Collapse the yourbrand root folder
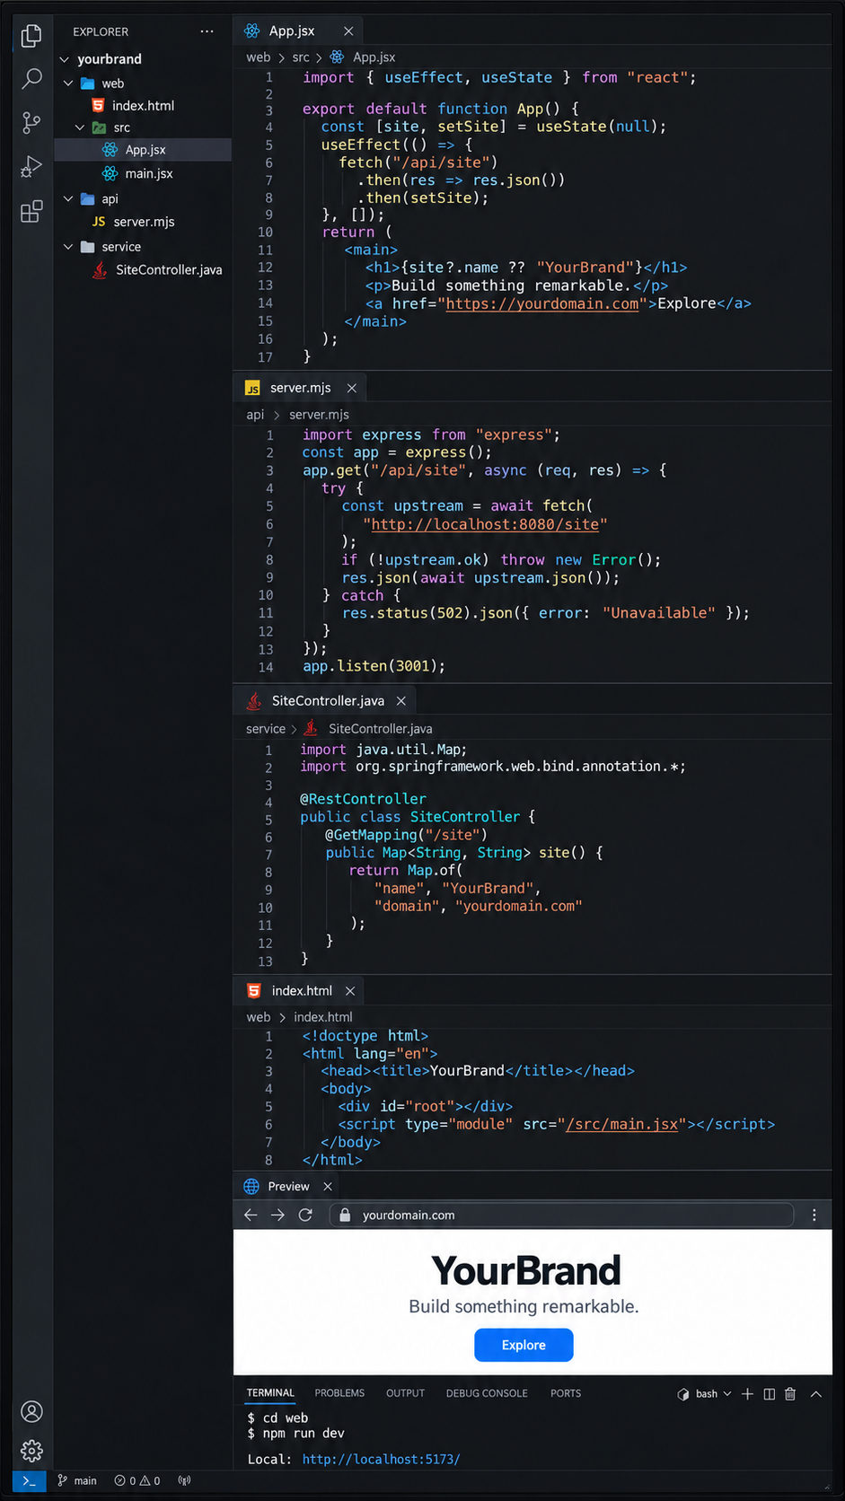This screenshot has height=1501, width=845. 65,59
